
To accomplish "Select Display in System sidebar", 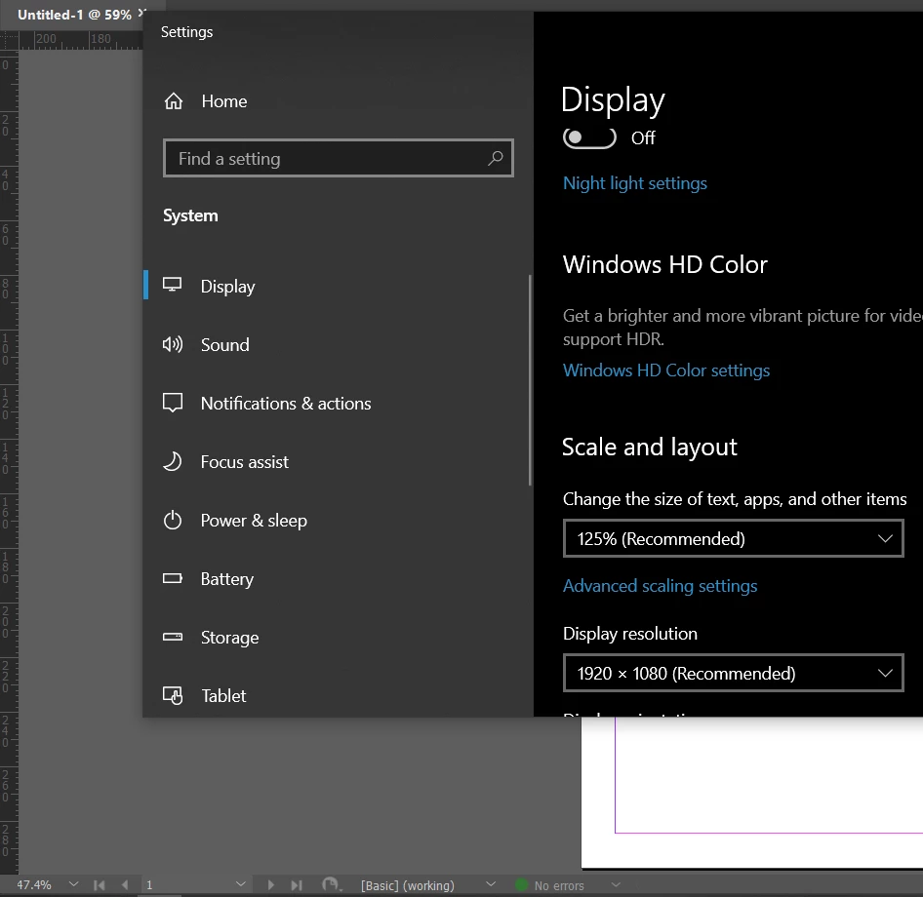I will (336, 286).
